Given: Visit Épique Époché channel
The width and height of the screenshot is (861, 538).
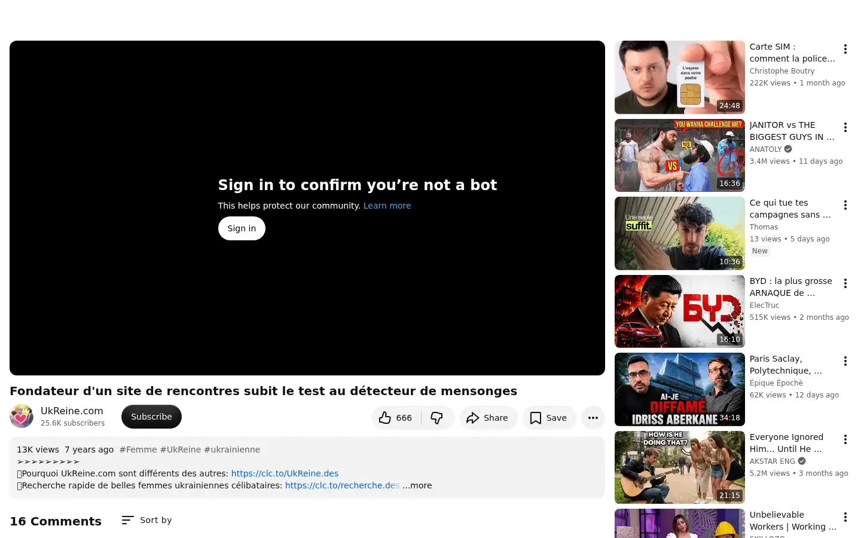Looking at the screenshot, I should [776, 383].
